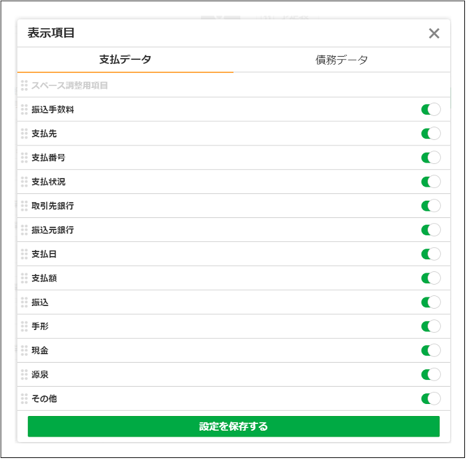The height and width of the screenshot is (460, 467).
Task: Select the 支払データ tab
Action: [125, 60]
